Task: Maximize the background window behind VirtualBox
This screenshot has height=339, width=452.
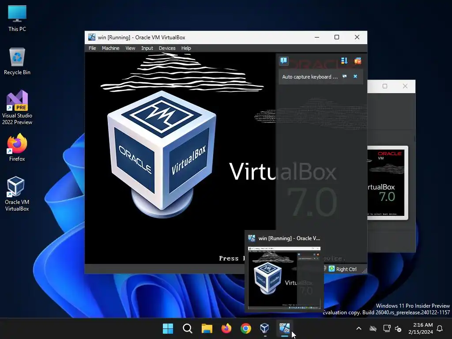Action: point(385,86)
